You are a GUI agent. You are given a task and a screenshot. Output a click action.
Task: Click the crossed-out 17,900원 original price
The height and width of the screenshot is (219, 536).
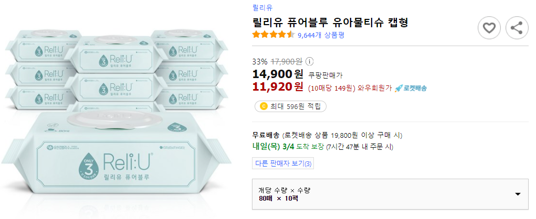[286, 61]
